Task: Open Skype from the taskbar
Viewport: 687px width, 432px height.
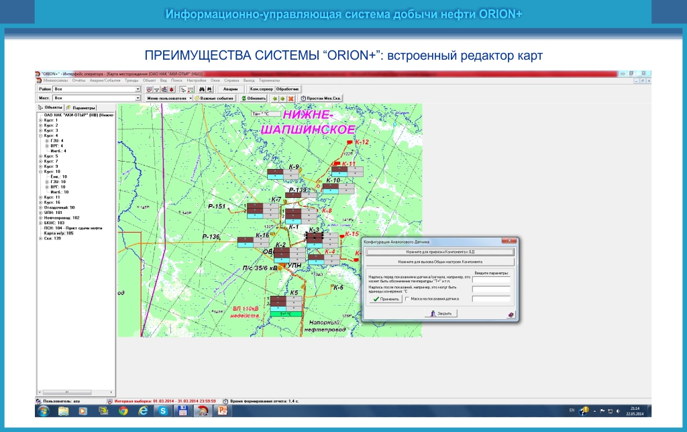Action: tap(163, 411)
